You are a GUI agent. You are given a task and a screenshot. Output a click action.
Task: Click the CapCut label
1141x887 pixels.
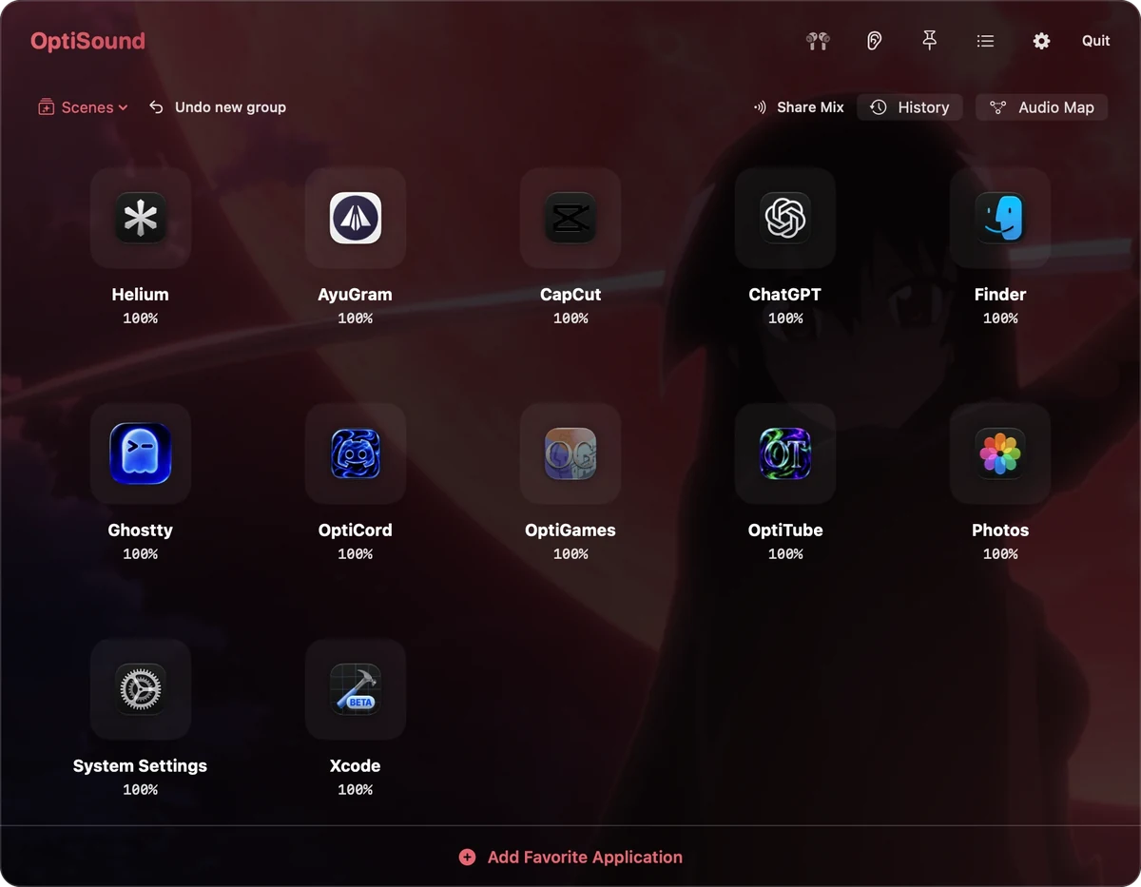pyautogui.click(x=570, y=295)
